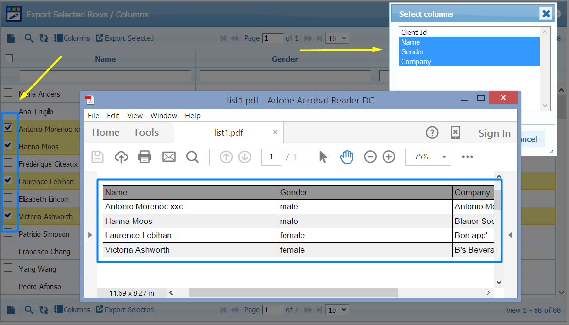The width and height of the screenshot is (569, 325).
Task: Select the Hand tool in Acrobat
Action: tap(346, 156)
